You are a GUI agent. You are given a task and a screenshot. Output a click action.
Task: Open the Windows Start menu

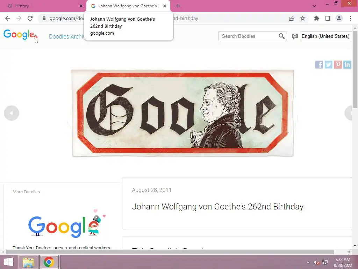[9, 262]
